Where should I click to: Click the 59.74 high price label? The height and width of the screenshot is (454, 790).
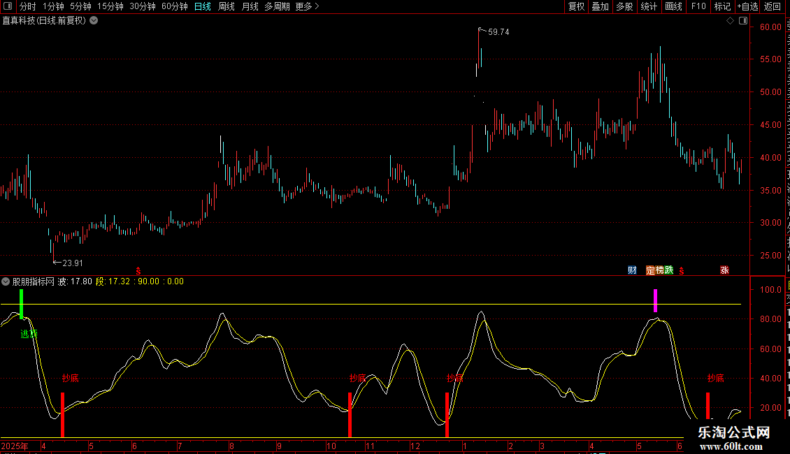click(x=498, y=31)
